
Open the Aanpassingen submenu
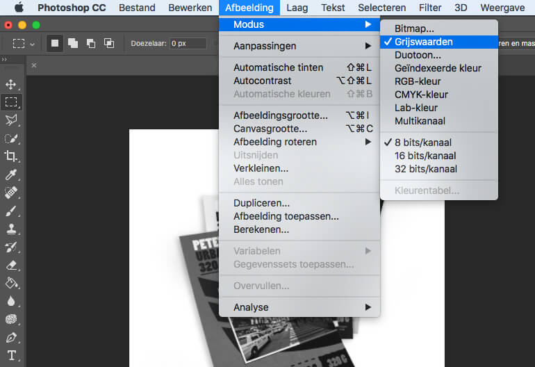[299, 46]
